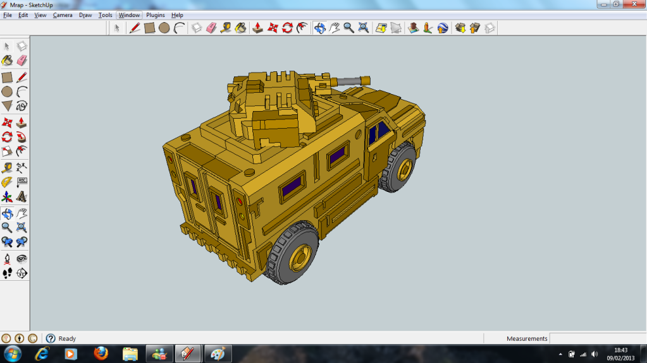The width and height of the screenshot is (647, 363).
Task: Pick the Pan hand tool in top toolbar
Action: (335, 28)
